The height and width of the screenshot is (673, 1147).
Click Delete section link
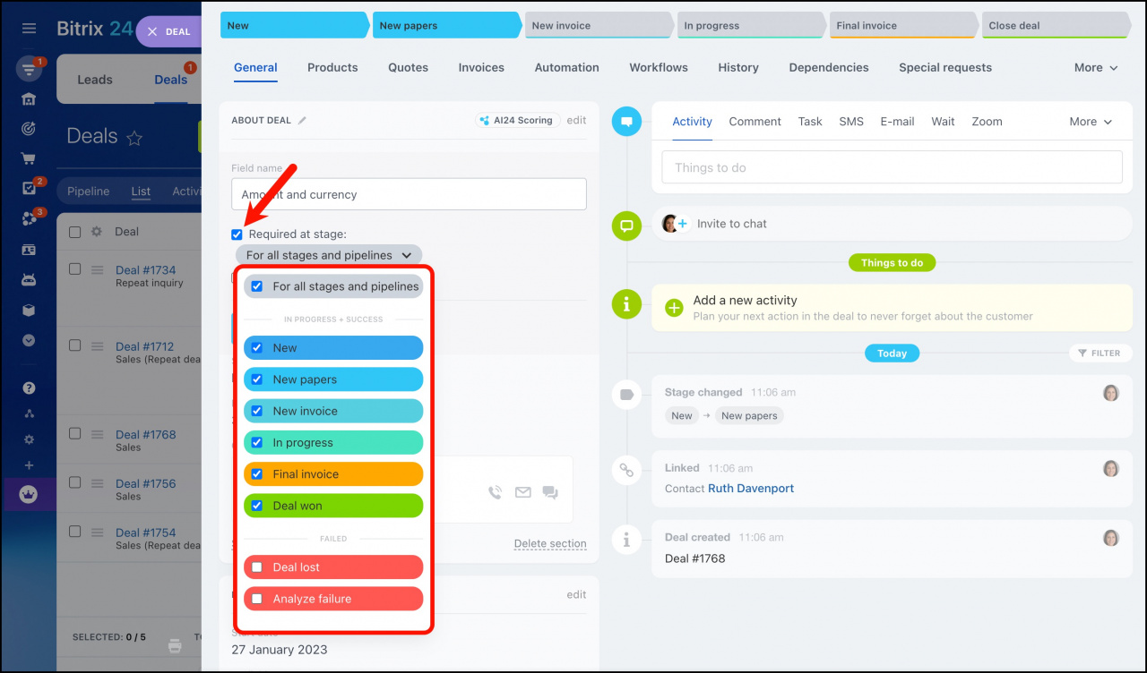[550, 543]
